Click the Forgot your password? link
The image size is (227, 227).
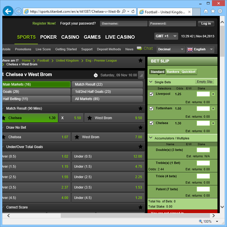coord(78,23)
